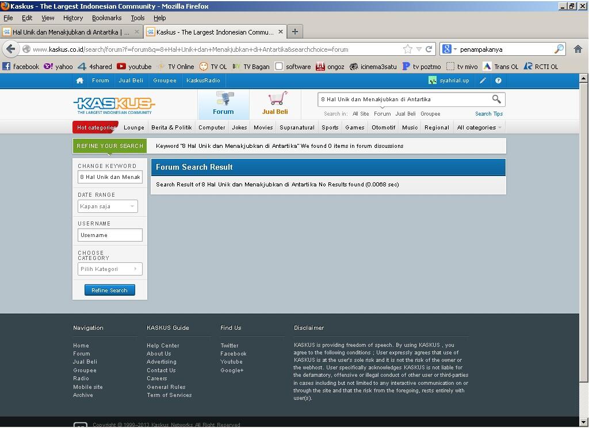Image resolution: width=589 pixels, height=428 pixels.
Task: Open the File menu
Action: (x=8, y=18)
